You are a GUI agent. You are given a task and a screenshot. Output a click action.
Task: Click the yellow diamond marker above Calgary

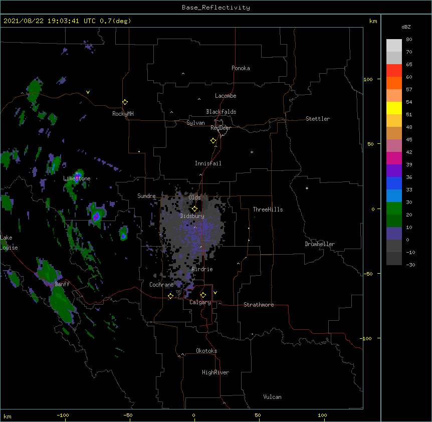coord(203,295)
